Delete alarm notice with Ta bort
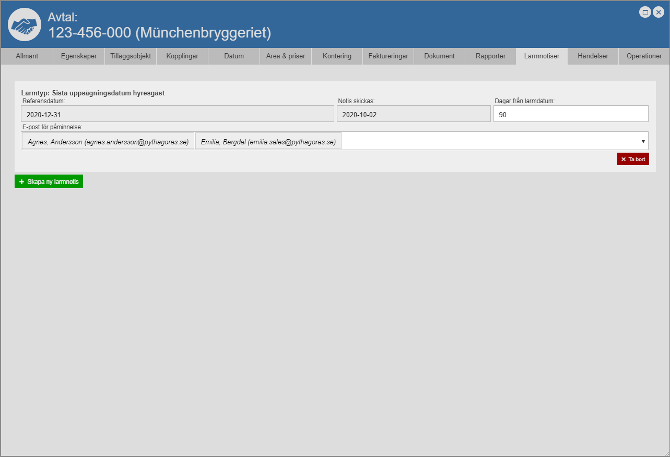This screenshot has height=457, width=670. 632,159
